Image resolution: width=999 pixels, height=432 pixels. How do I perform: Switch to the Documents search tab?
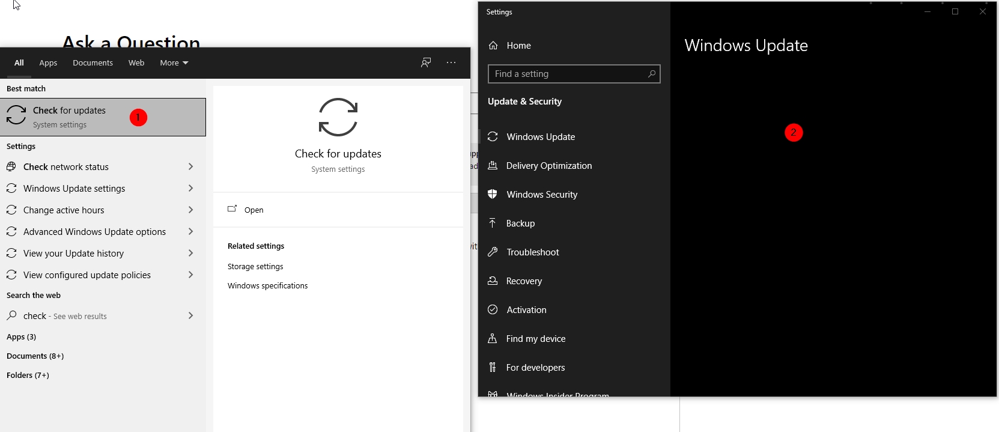click(93, 62)
